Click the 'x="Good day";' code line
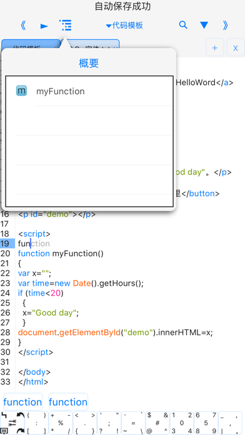245x435 pixels. coord(51,313)
